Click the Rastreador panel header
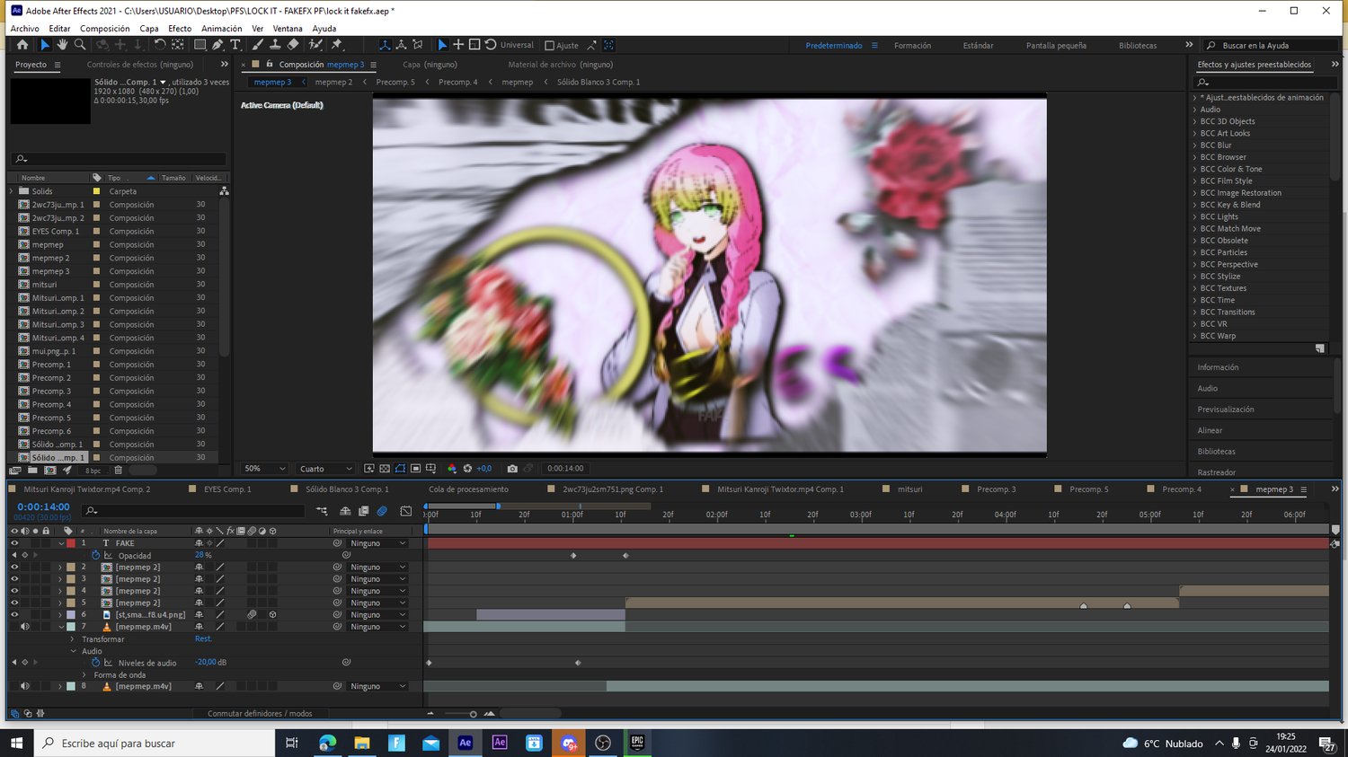Screen dimensions: 1348x757 tap(1216, 472)
